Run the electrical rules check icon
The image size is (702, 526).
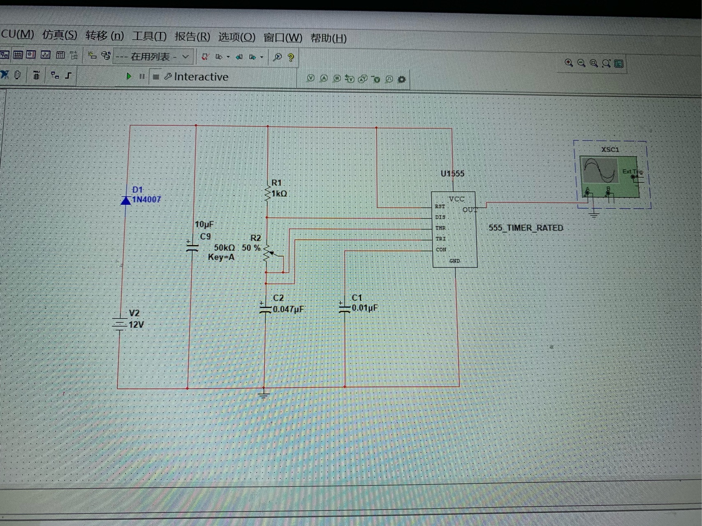(x=205, y=57)
